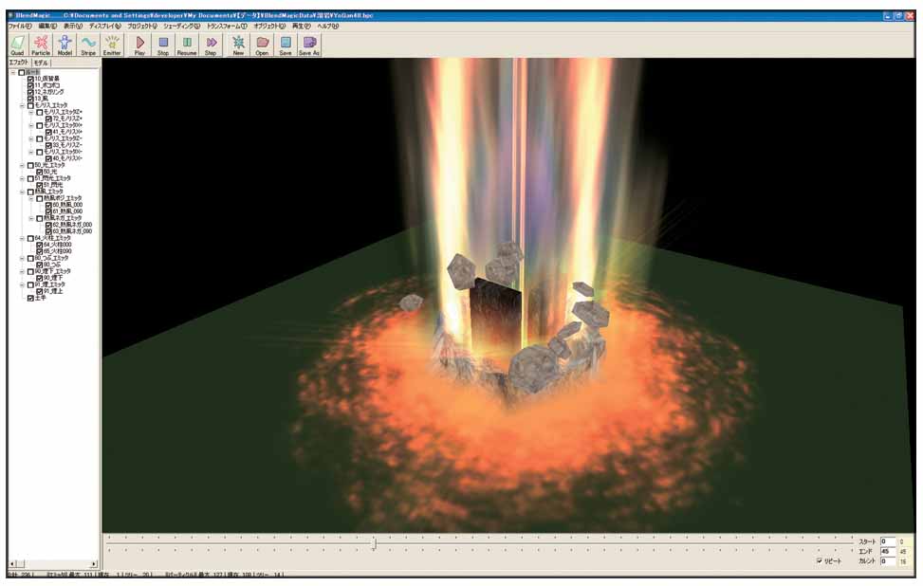923x586 pixels.
Task: Collapse the モノリス_エミッタ group
Action: 23,106
